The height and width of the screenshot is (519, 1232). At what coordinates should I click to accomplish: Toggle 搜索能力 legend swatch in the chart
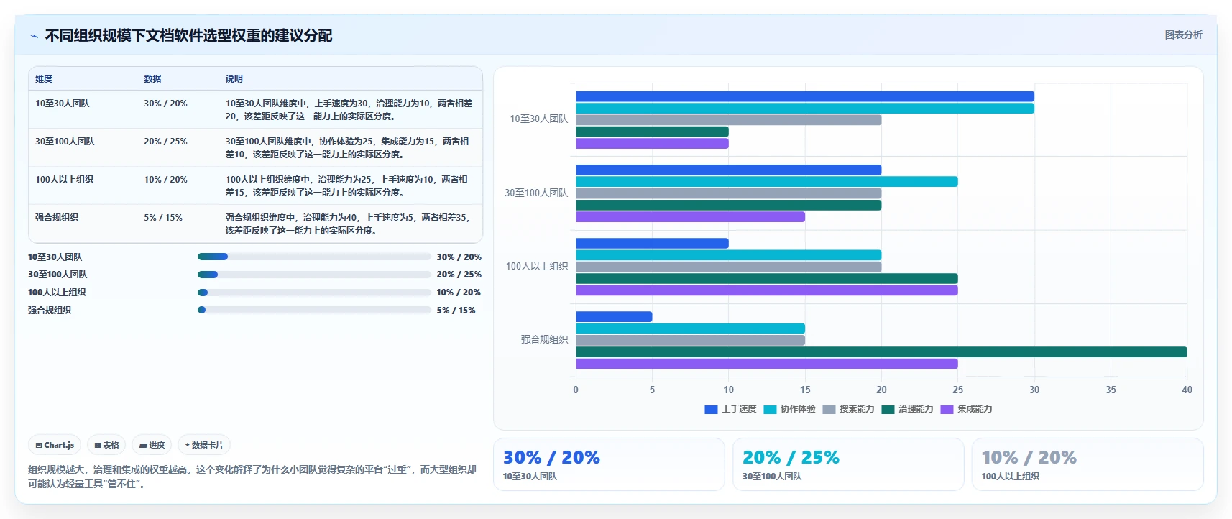tap(829, 410)
